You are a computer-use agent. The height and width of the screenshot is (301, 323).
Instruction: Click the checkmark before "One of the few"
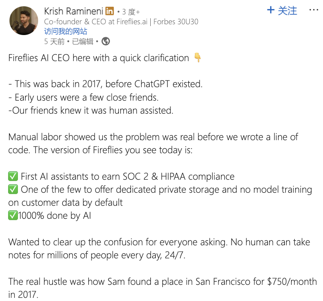coord(13,190)
